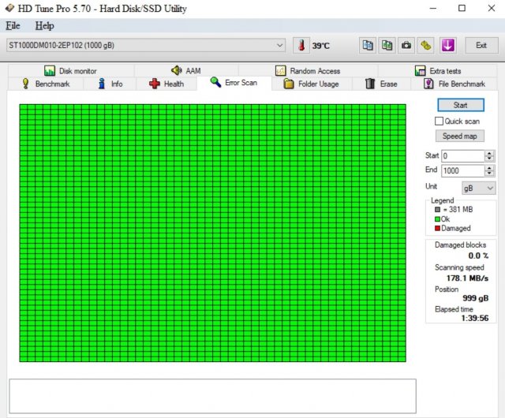Click the purple download arrow icon
The height and width of the screenshot is (418, 505).
pyautogui.click(x=447, y=45)
